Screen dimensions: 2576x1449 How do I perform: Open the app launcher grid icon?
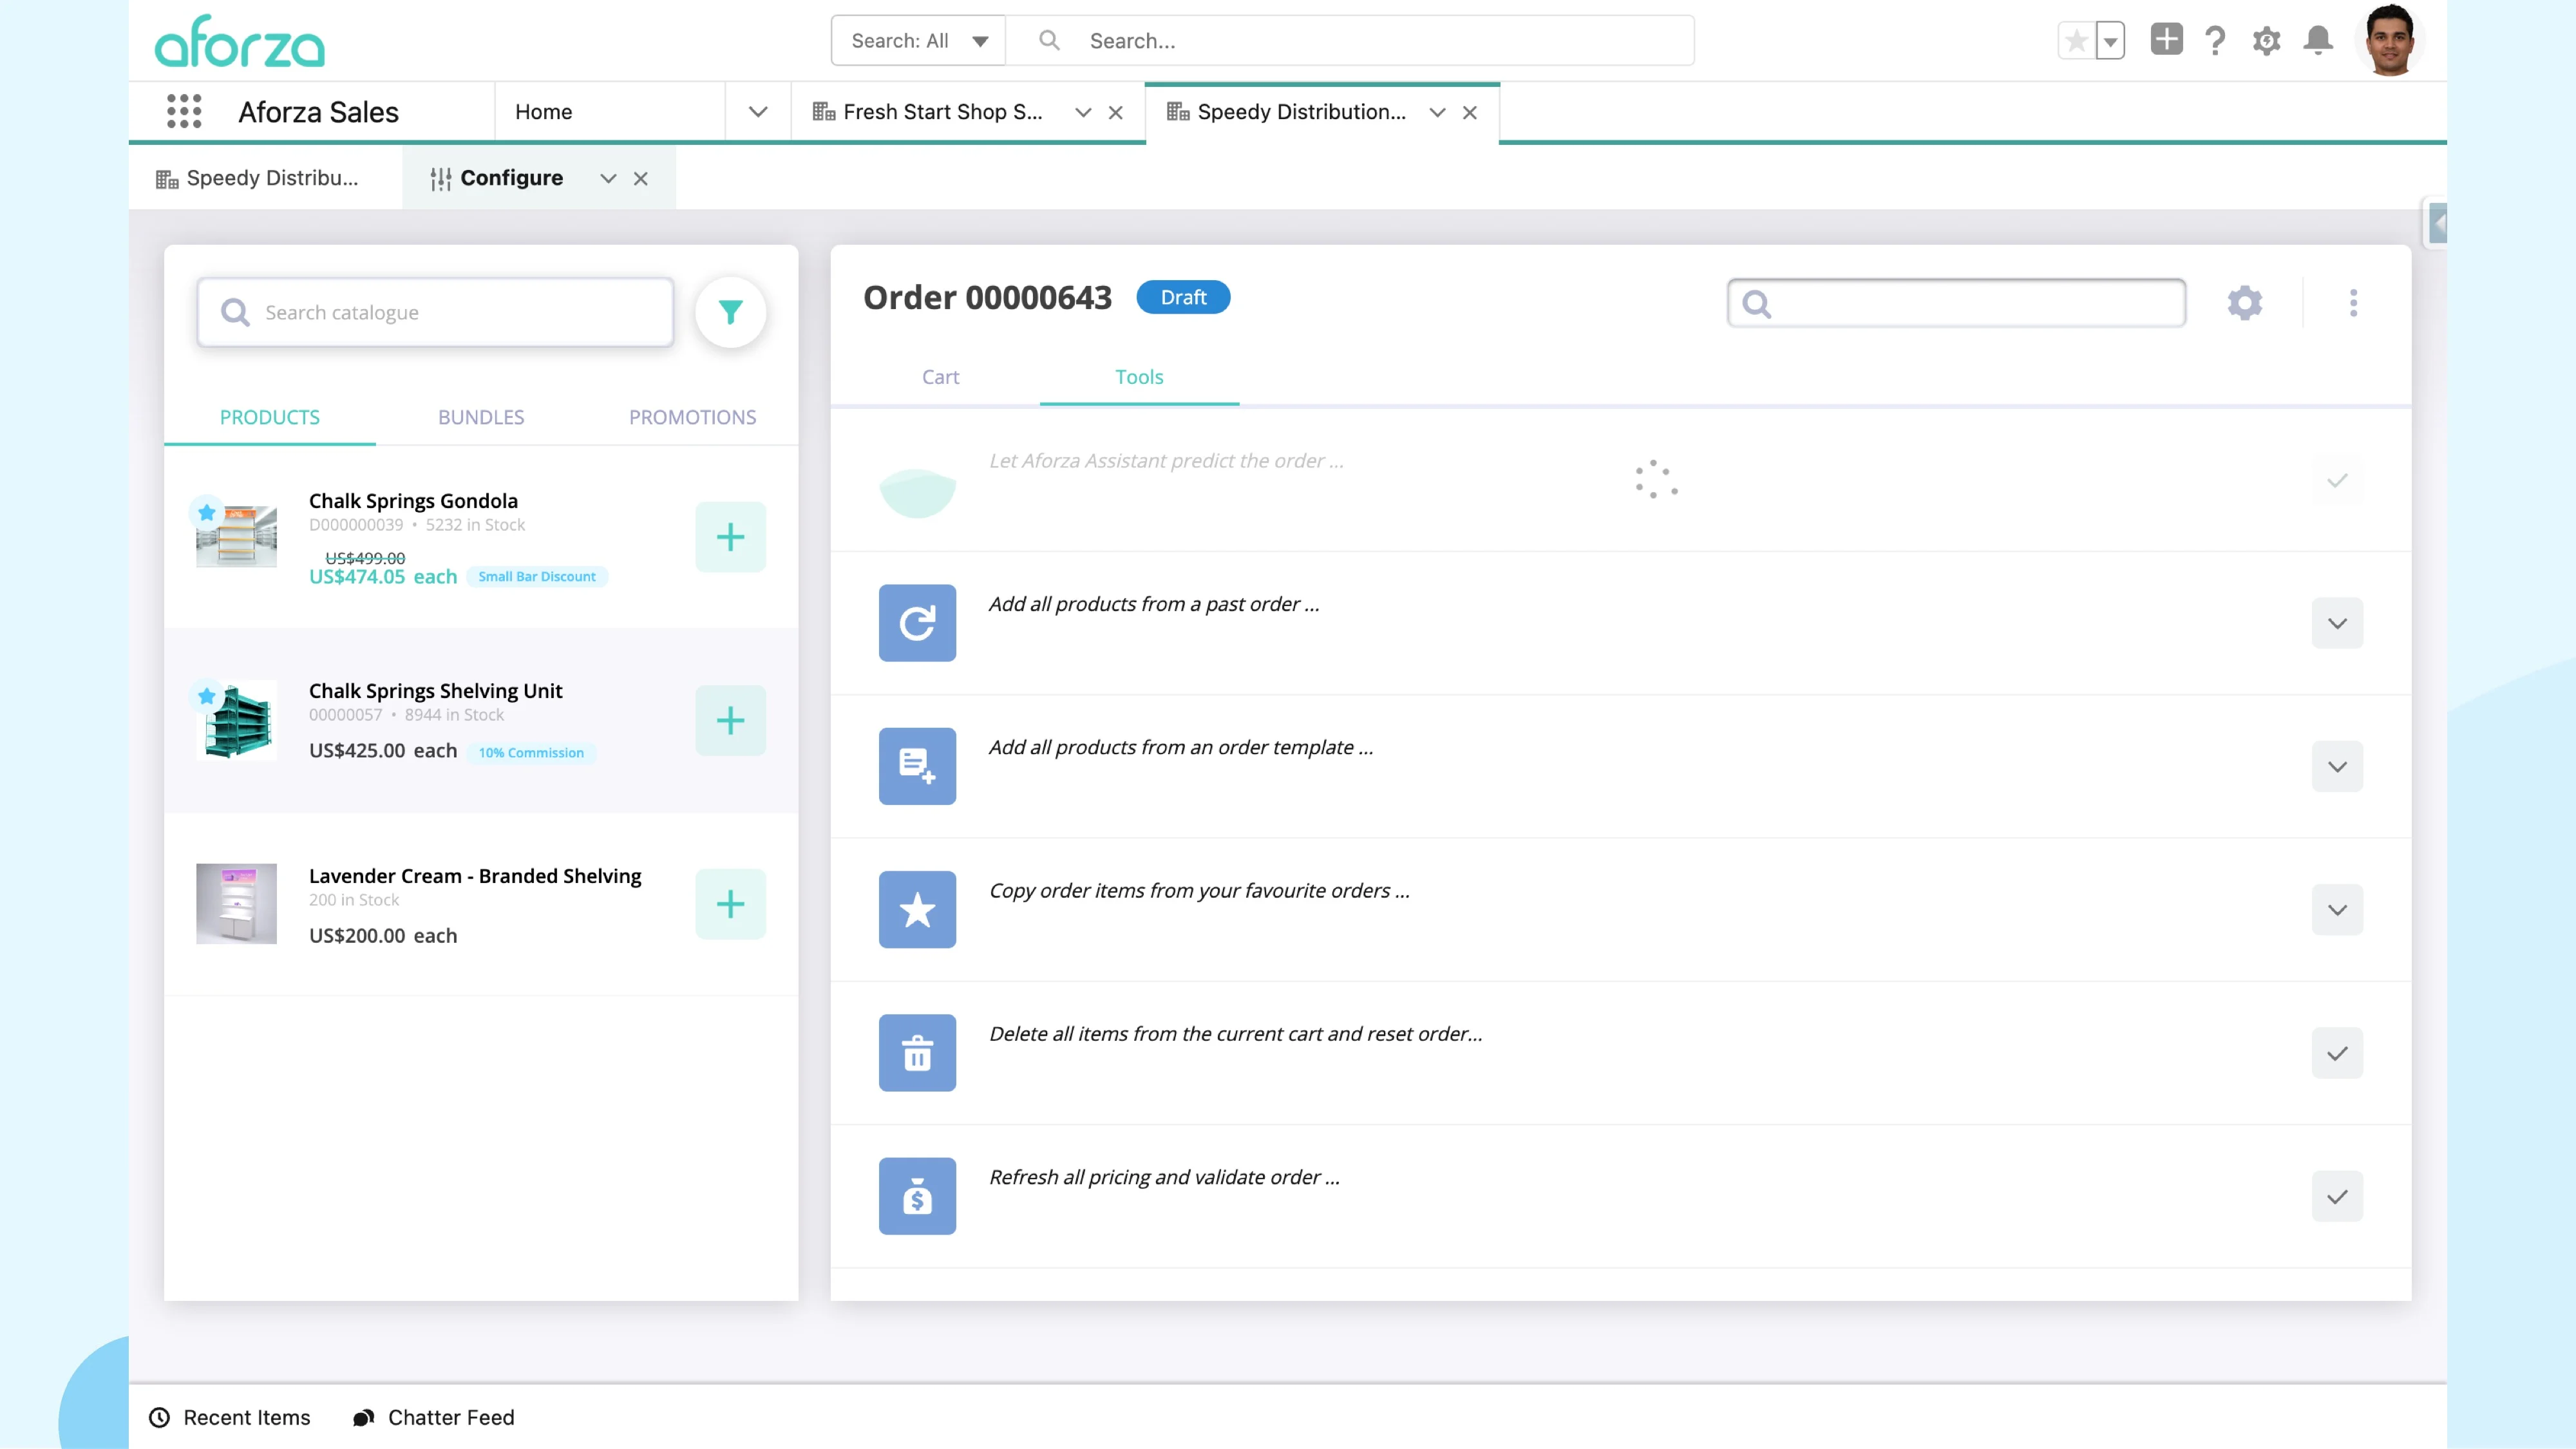(x=184, y=111)
